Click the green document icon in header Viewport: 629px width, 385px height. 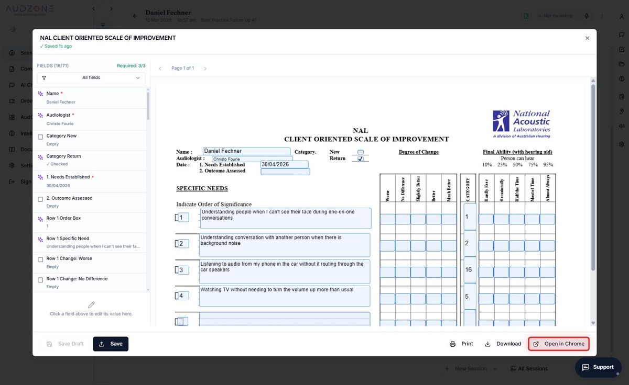point(526,16)
